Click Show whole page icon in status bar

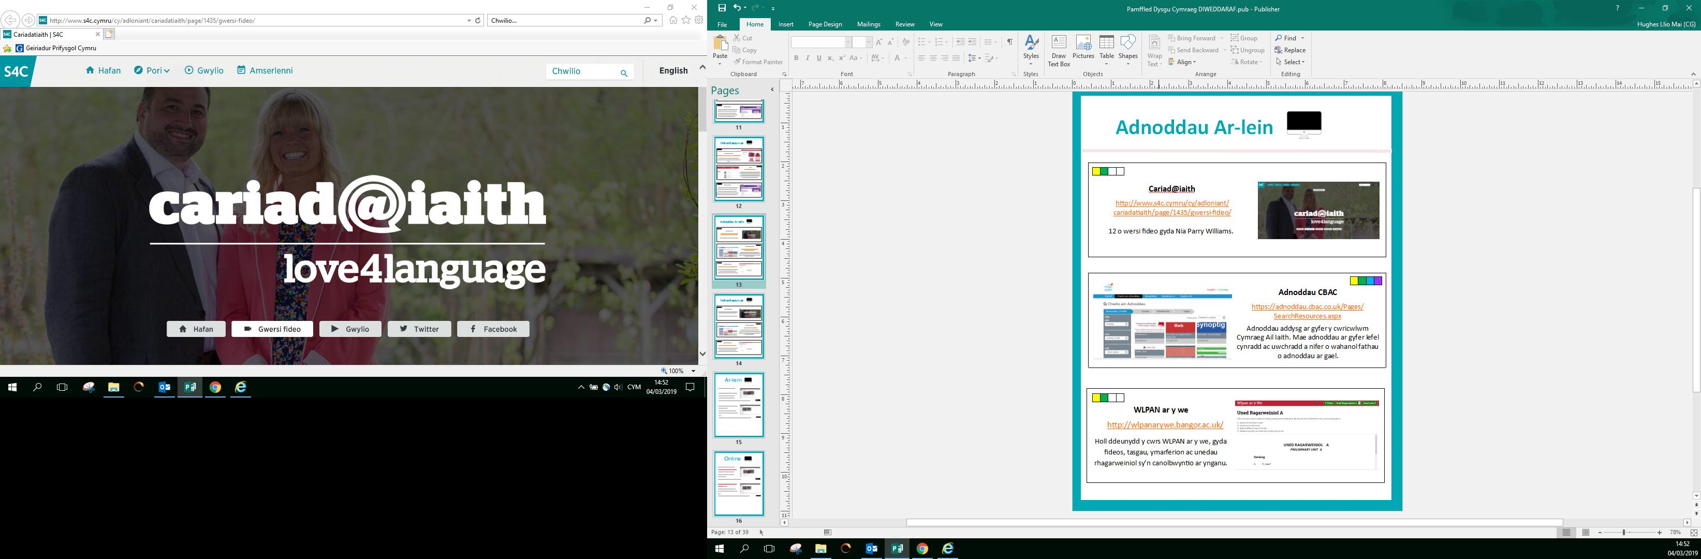pyautogui.click(x=1693, y=533)
